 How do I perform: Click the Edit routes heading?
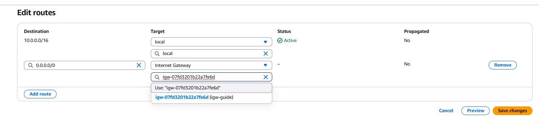point(36,13)
